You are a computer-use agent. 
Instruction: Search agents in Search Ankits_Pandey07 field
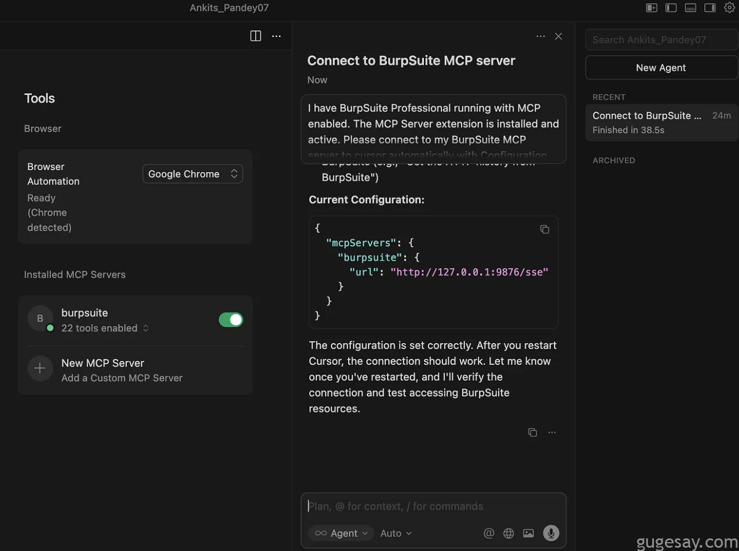pyautogui.click(x=662, y=40)
